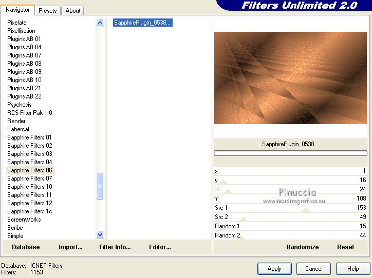Select RCS Filter Pak 1.0
Viewport: 372px width, 278px height.
[30, 113]
